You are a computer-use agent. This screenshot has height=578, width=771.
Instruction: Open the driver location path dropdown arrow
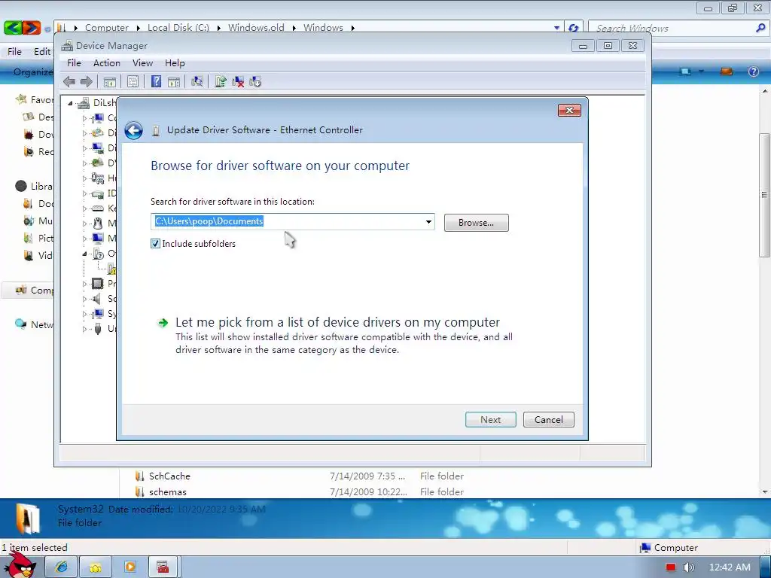(x=428, y=222)
